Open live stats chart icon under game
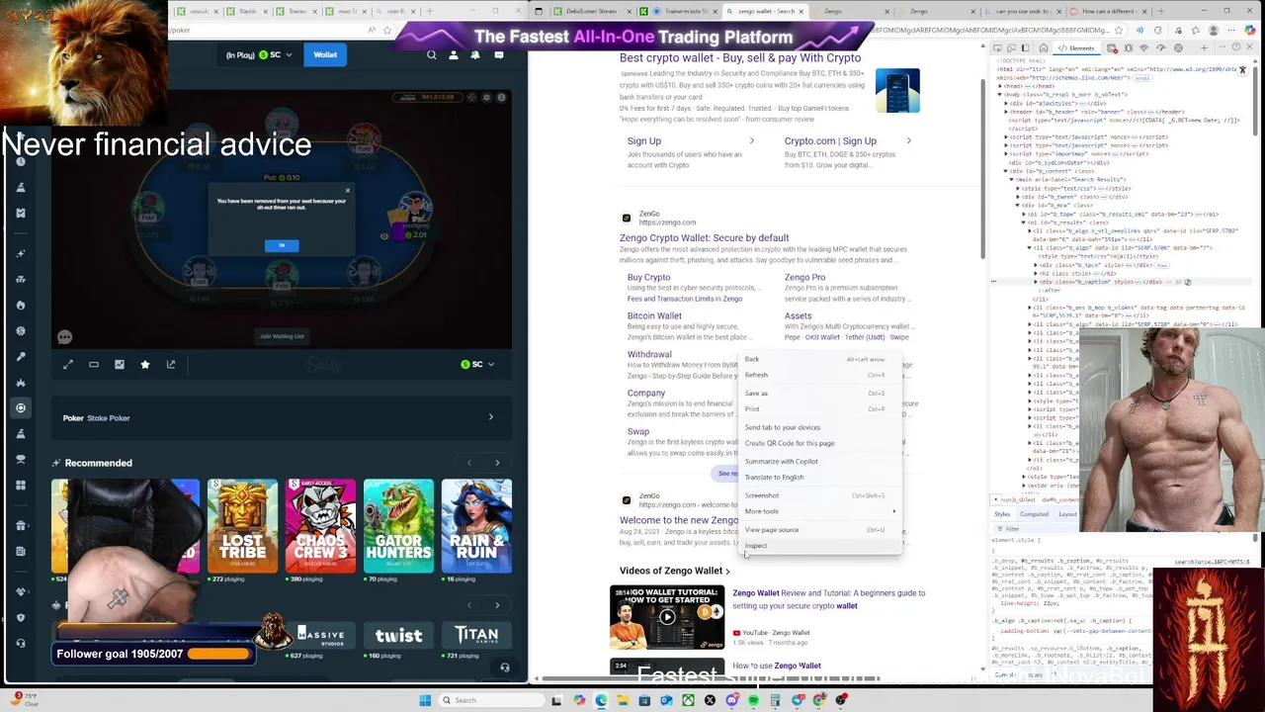 coord(120,365)
